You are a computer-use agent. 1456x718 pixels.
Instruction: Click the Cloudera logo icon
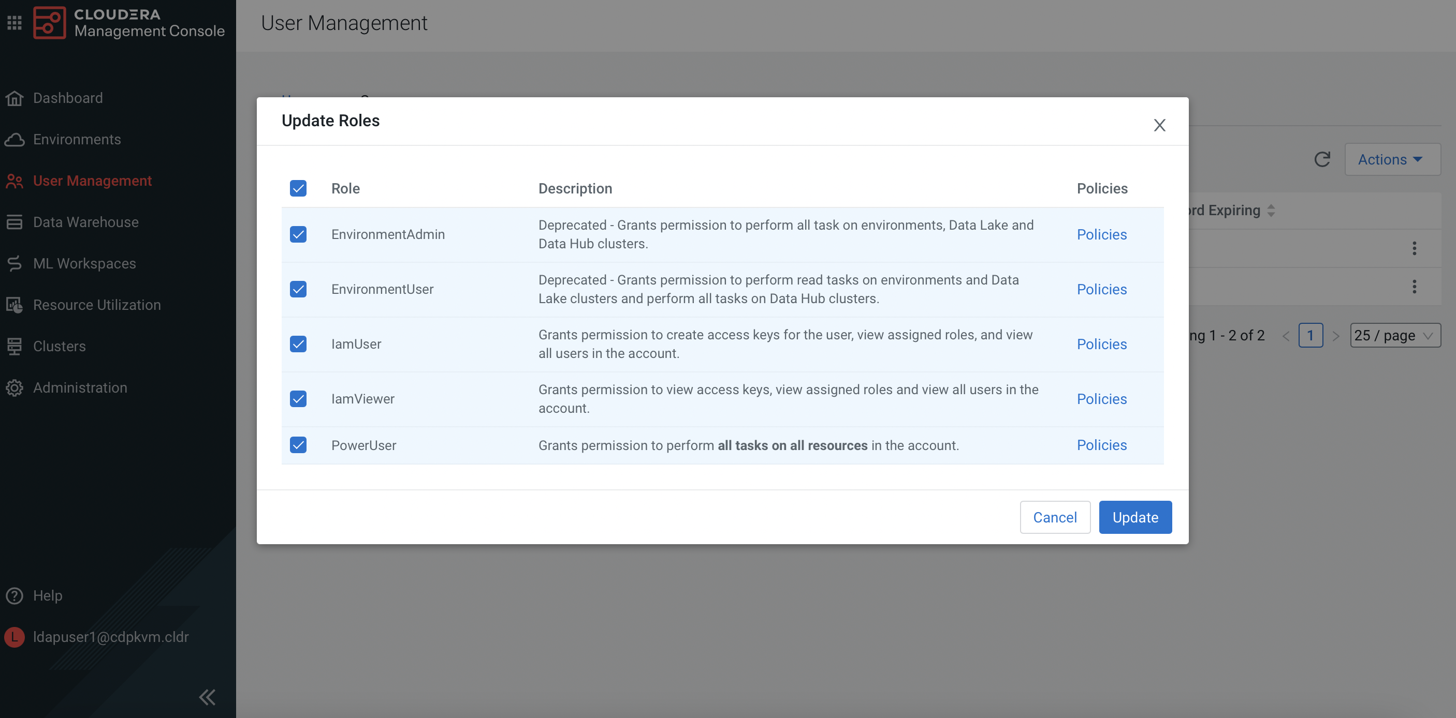pyautogui.click(x=49, y=23)
